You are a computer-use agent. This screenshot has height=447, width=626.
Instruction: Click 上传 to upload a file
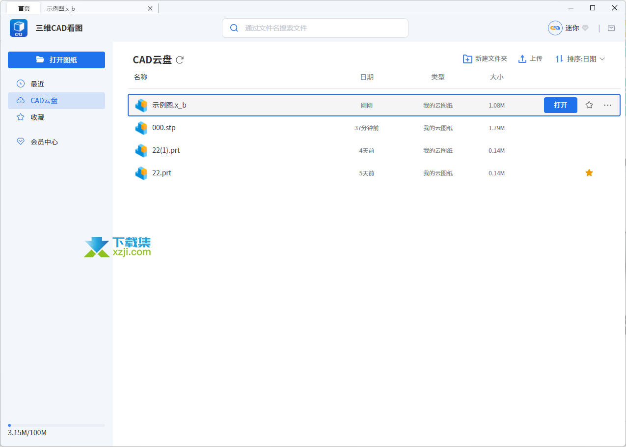pyautogui.click(x=531, y=59)
